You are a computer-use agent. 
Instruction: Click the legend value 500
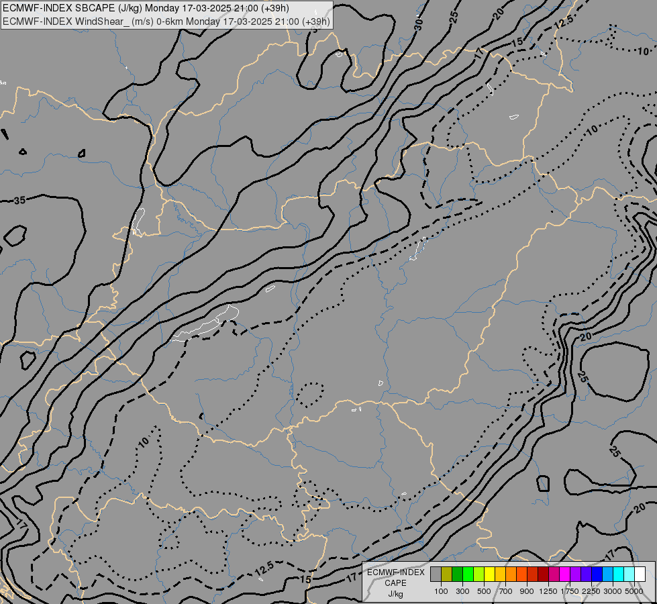pyautogui.click(x=484, y=591)
